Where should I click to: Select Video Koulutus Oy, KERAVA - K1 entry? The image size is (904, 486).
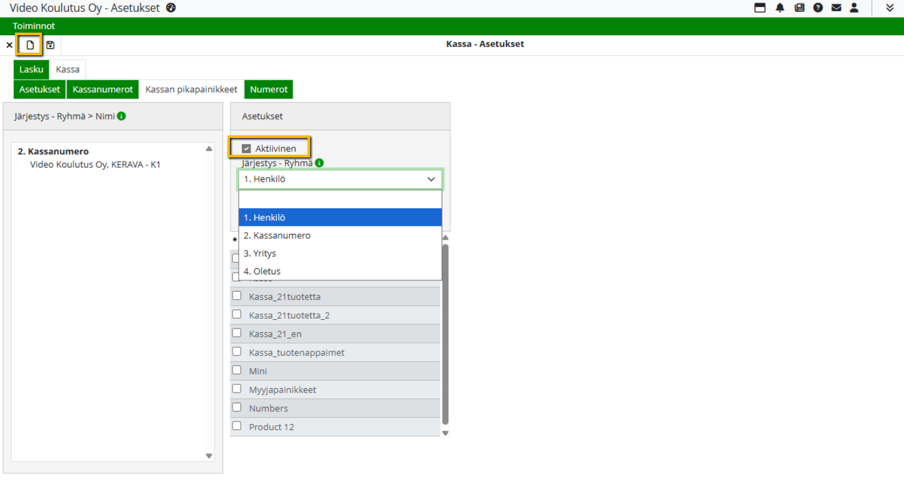click(95, 165)
